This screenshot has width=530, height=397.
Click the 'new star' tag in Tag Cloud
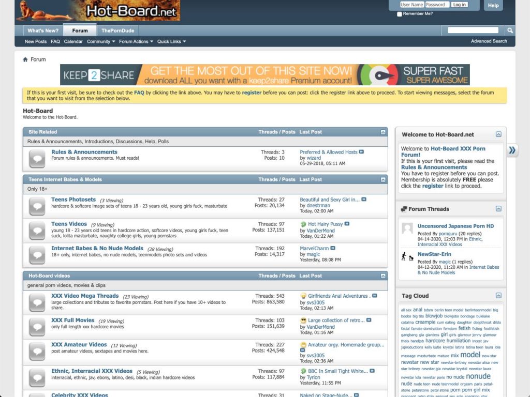tap(429, 362)
